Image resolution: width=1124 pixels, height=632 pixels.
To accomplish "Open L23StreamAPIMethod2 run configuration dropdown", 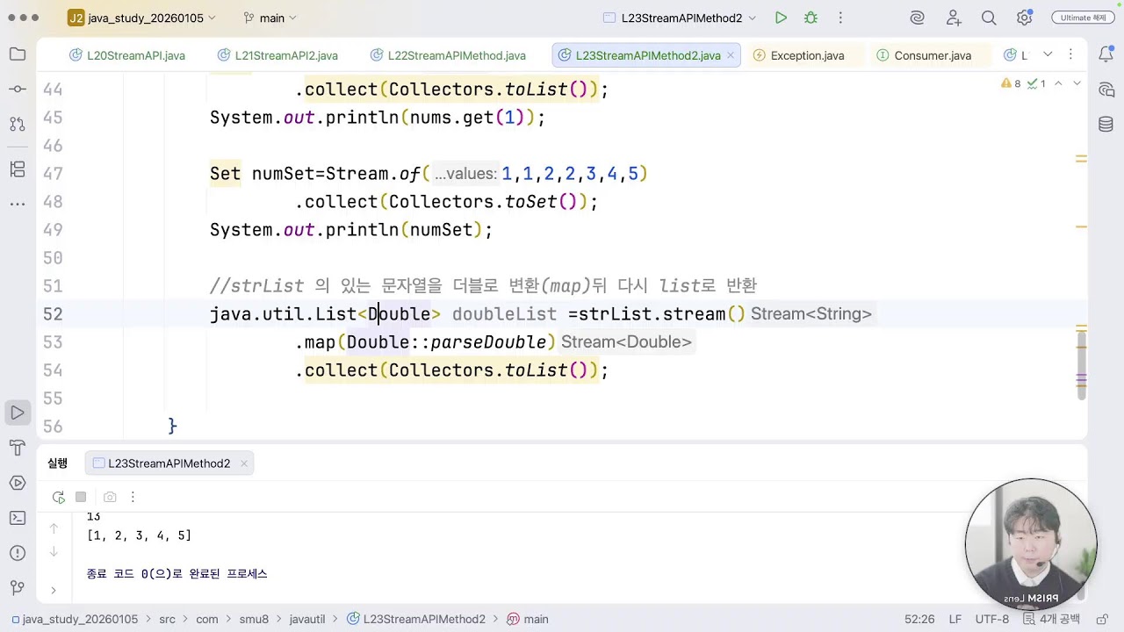I will (680, 18).
